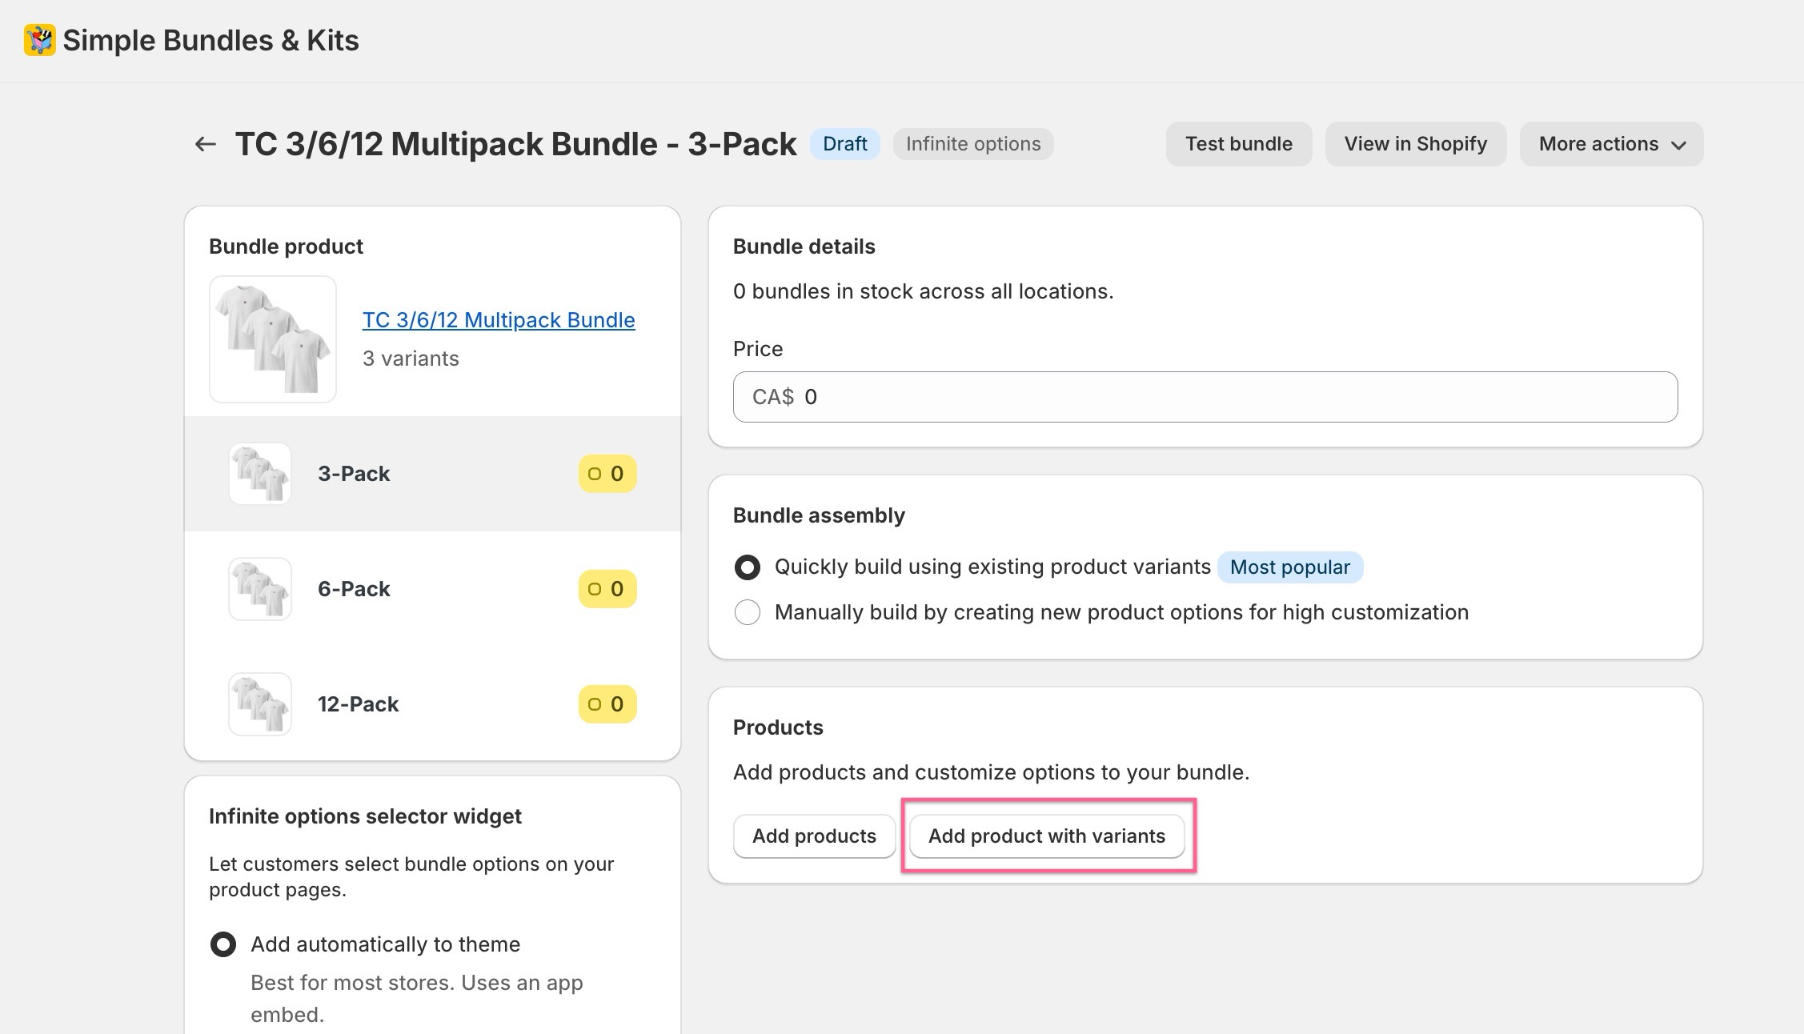Click 'Add products and customize options' text
This screenshot has height=1034, width=1804.
click(991, 772)
